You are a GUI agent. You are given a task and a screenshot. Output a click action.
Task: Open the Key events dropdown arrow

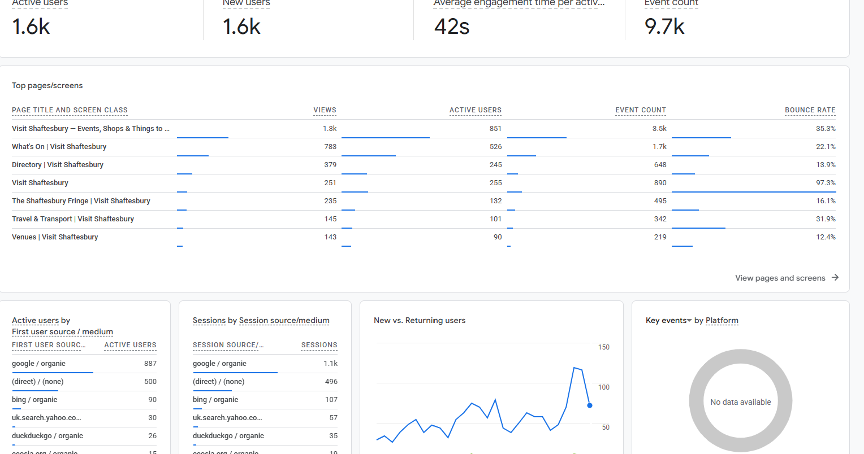pyautogui.click(x=689, y=321)
